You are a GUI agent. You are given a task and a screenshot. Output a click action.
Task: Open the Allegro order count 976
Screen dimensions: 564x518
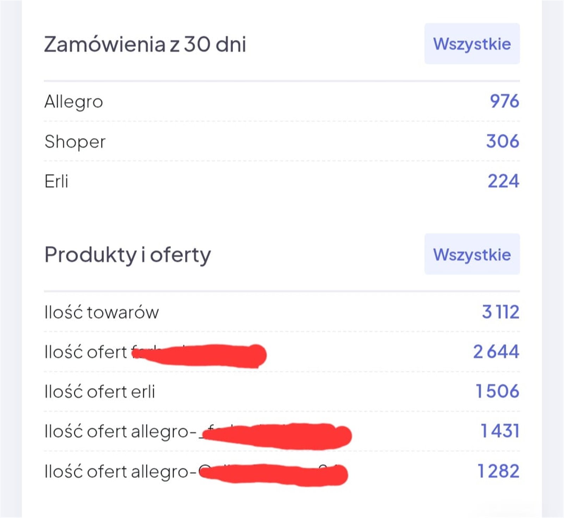[x=504, y=101]
